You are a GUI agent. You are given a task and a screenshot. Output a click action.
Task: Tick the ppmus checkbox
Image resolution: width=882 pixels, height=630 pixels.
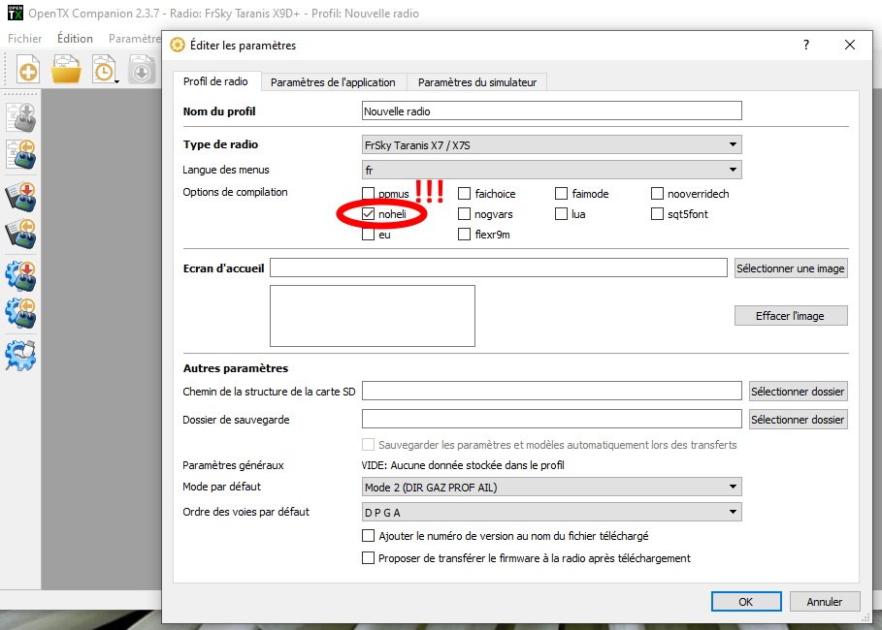pyautogui.click(x=369, y=194)
